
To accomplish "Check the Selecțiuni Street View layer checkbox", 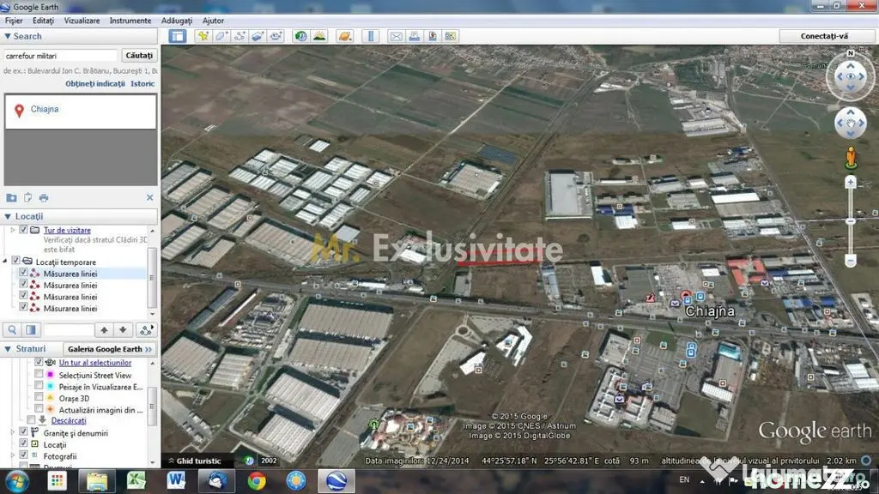I will (x=39, y=374).
